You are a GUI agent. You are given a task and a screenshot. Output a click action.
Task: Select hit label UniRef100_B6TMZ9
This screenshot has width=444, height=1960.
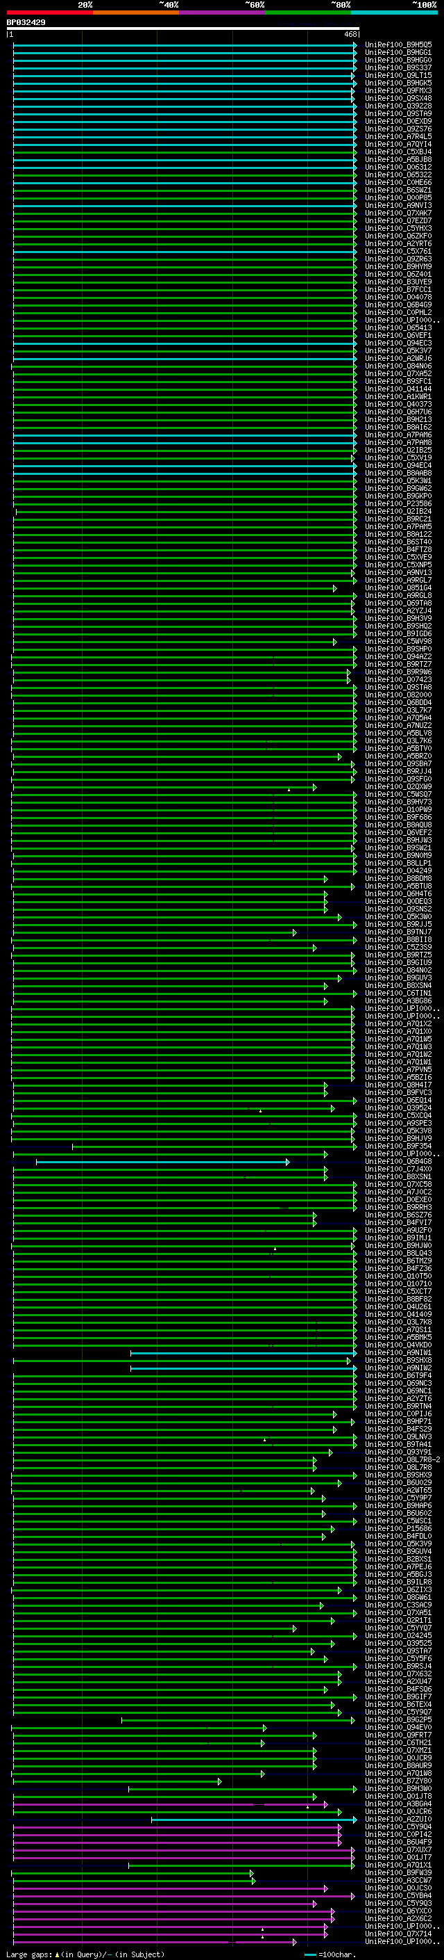[398, 1261]
